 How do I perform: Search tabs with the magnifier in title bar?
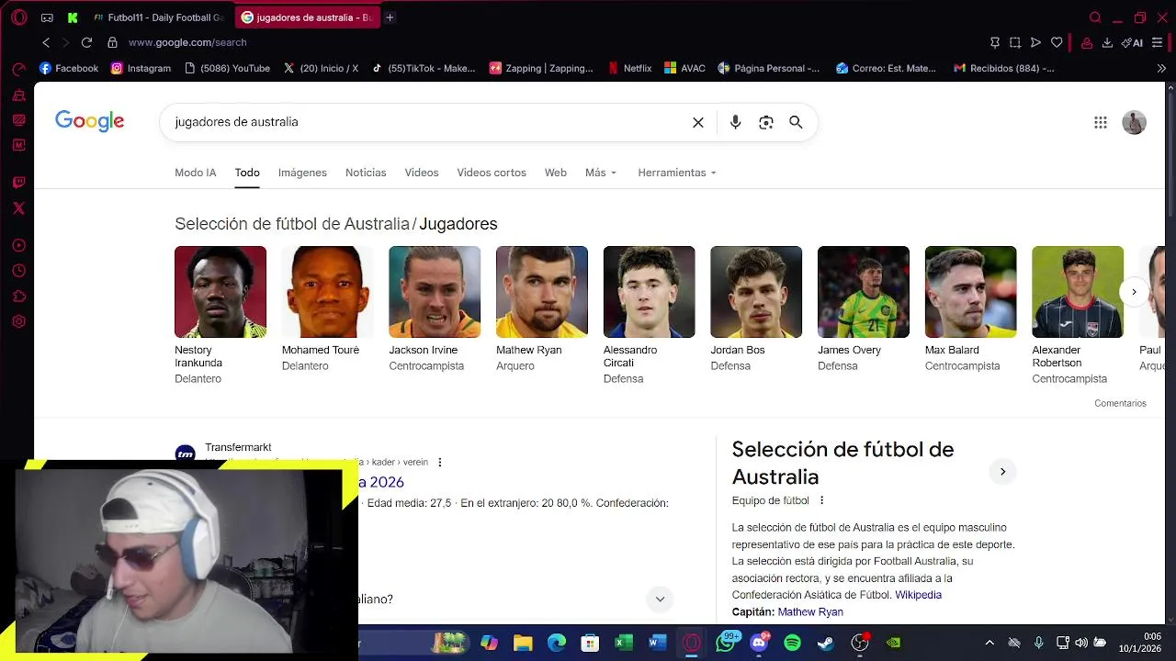point(1095,17)
